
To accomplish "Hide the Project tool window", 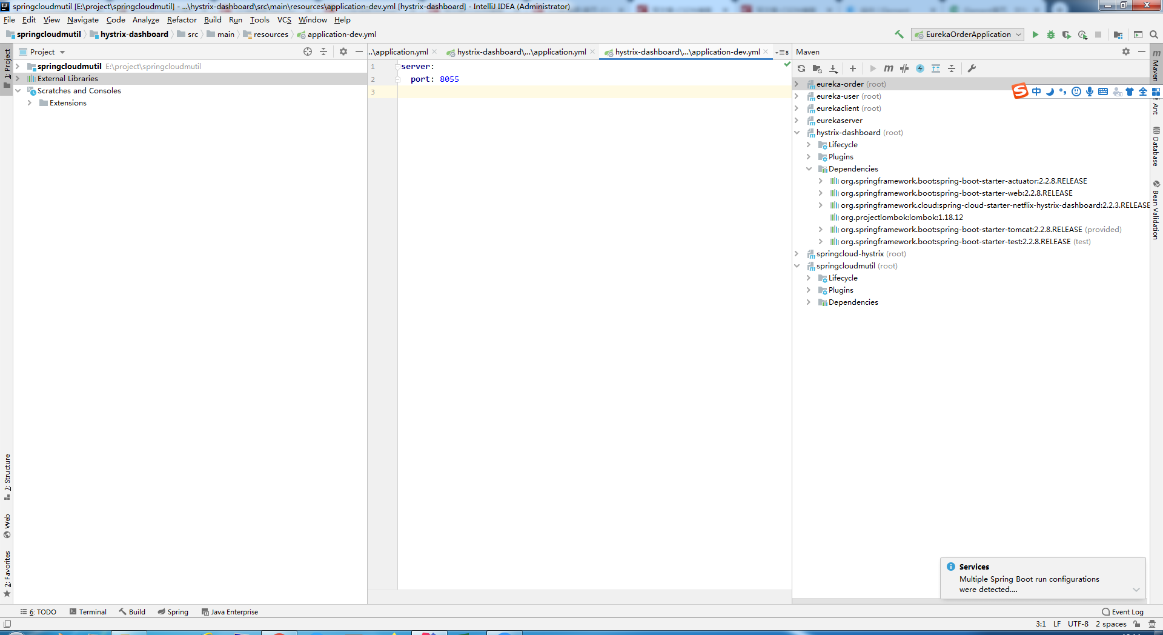I will [359, 52].
